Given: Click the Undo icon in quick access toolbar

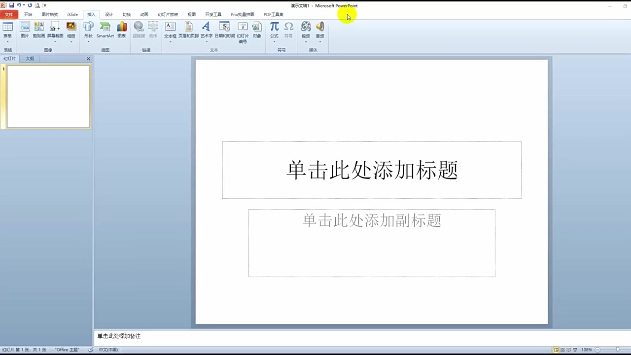Looking at the screenshot, I should pos(19,5).
